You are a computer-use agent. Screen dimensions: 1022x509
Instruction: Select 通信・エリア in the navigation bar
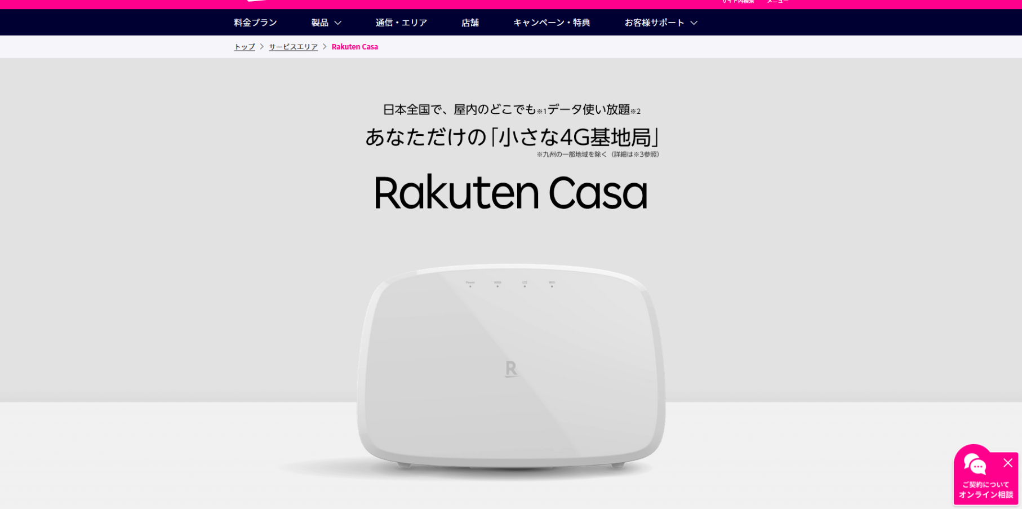pyautogui.click(x=401, y=23)
